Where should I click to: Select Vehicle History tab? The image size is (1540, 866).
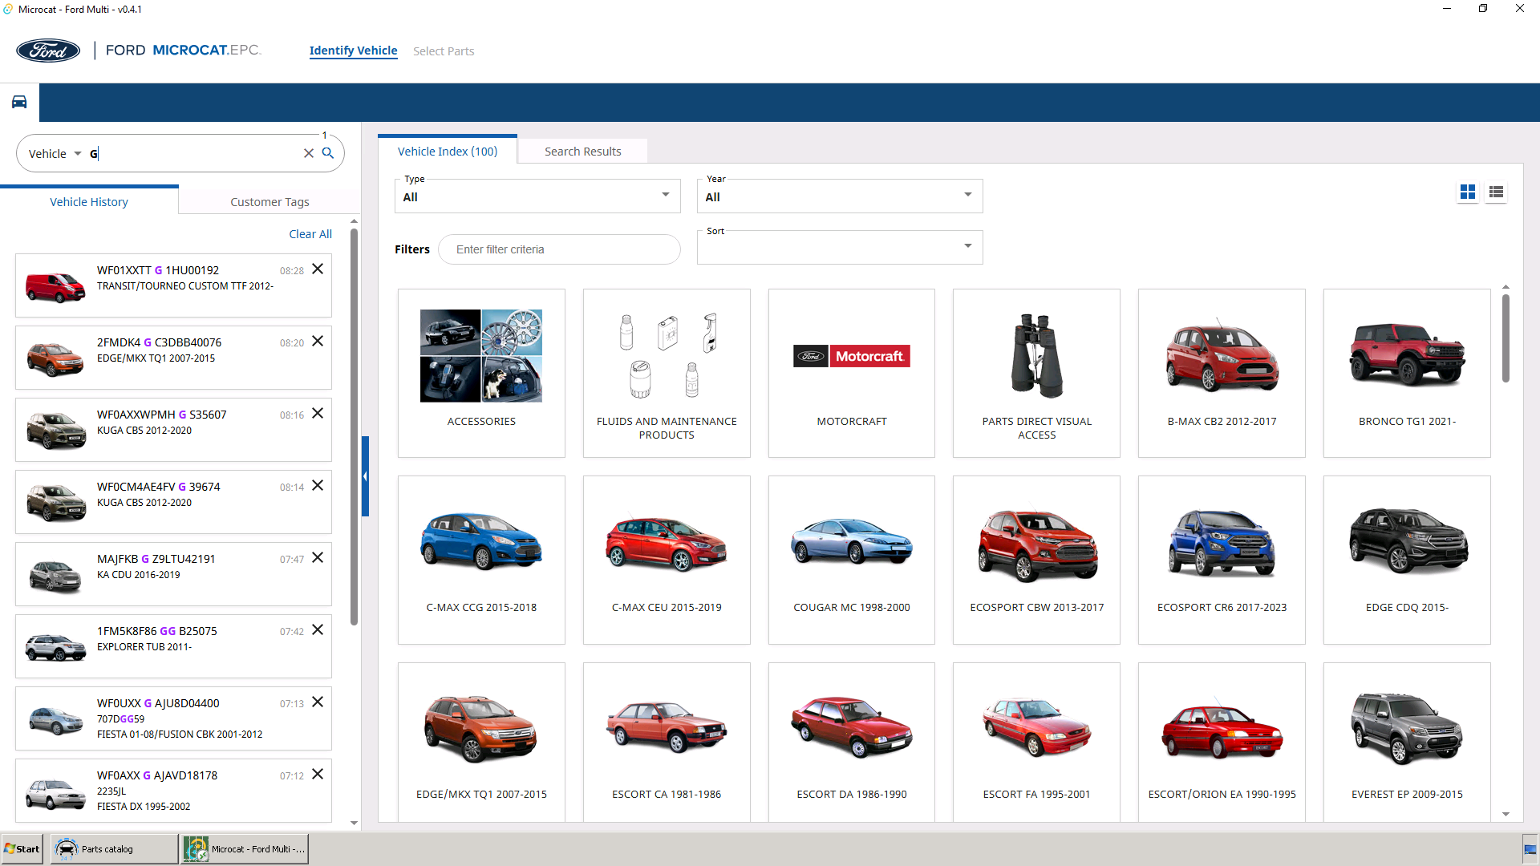89,202
